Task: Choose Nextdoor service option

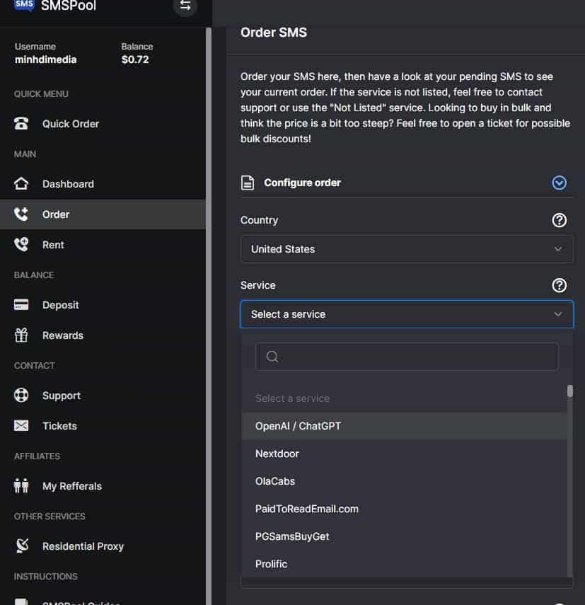Action: (x=404, y=454)
